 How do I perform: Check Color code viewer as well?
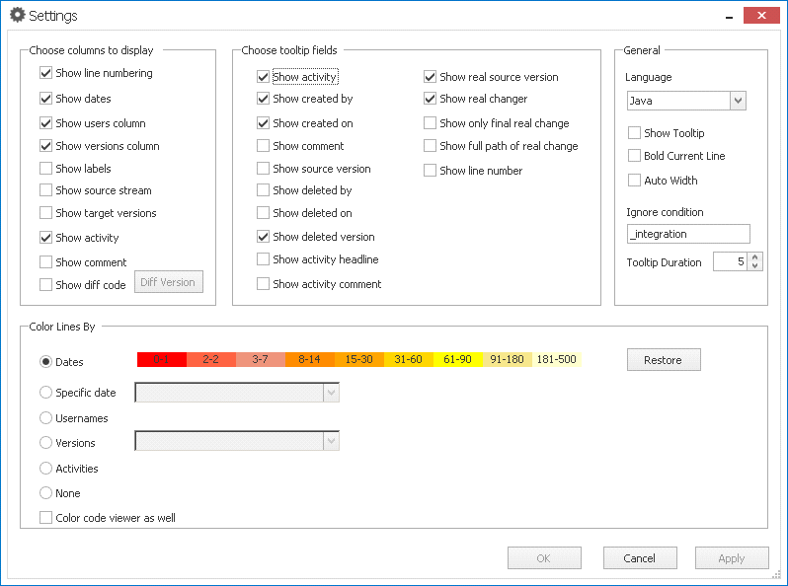click(46, 518)
